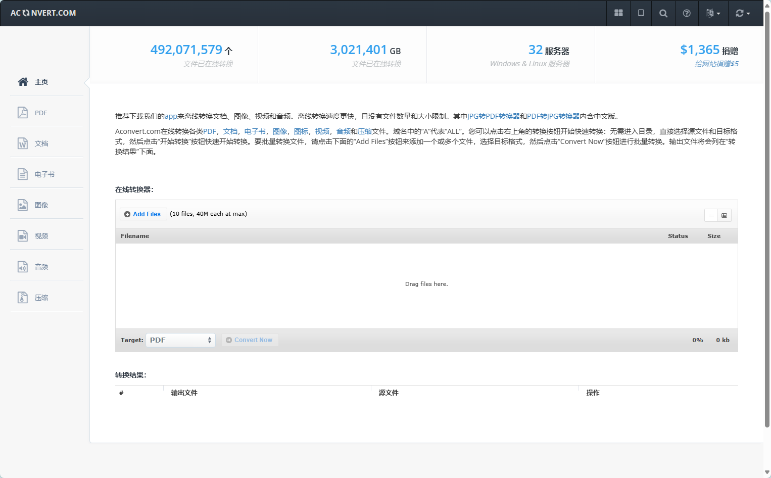Viewport: 771px width, 478px height.
Task: Switch uploader to dotted list view
Action: (711, 215)
